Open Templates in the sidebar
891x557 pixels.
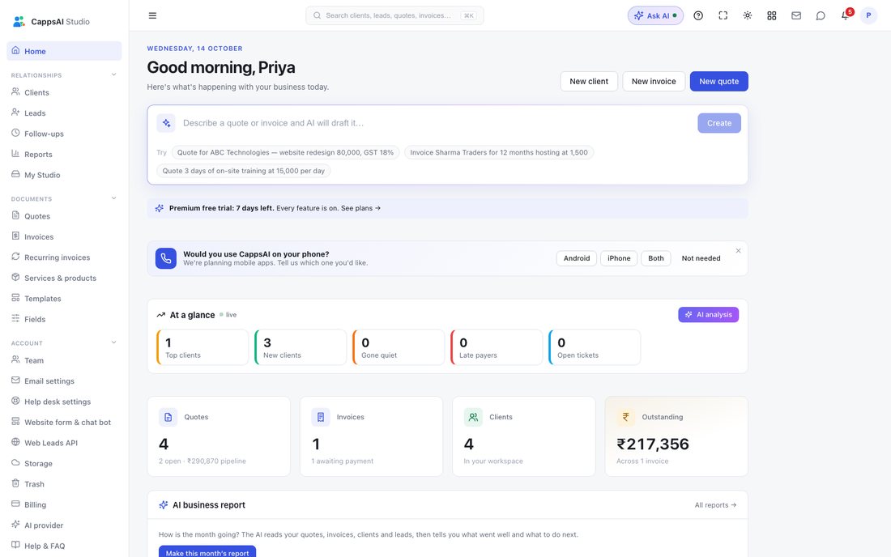click(64, 299)
